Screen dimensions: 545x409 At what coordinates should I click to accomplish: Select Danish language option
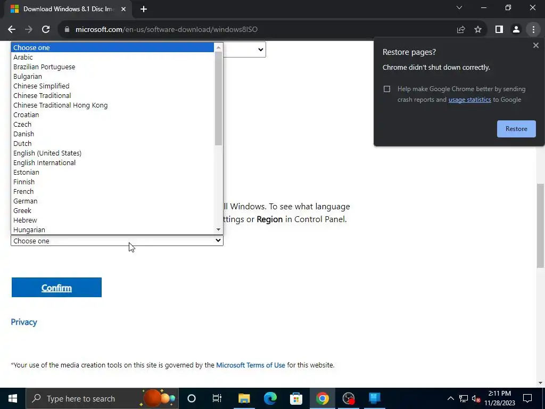coord(112,134)
